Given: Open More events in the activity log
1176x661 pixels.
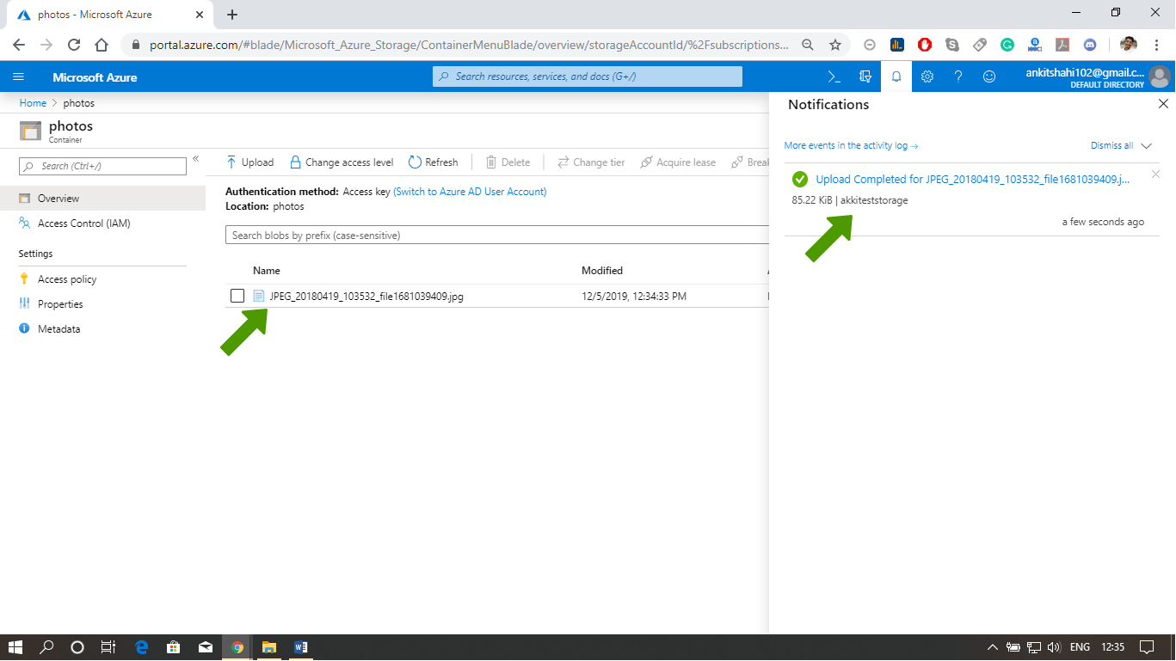Looking at the screenshot, I should tap(851, 146).
